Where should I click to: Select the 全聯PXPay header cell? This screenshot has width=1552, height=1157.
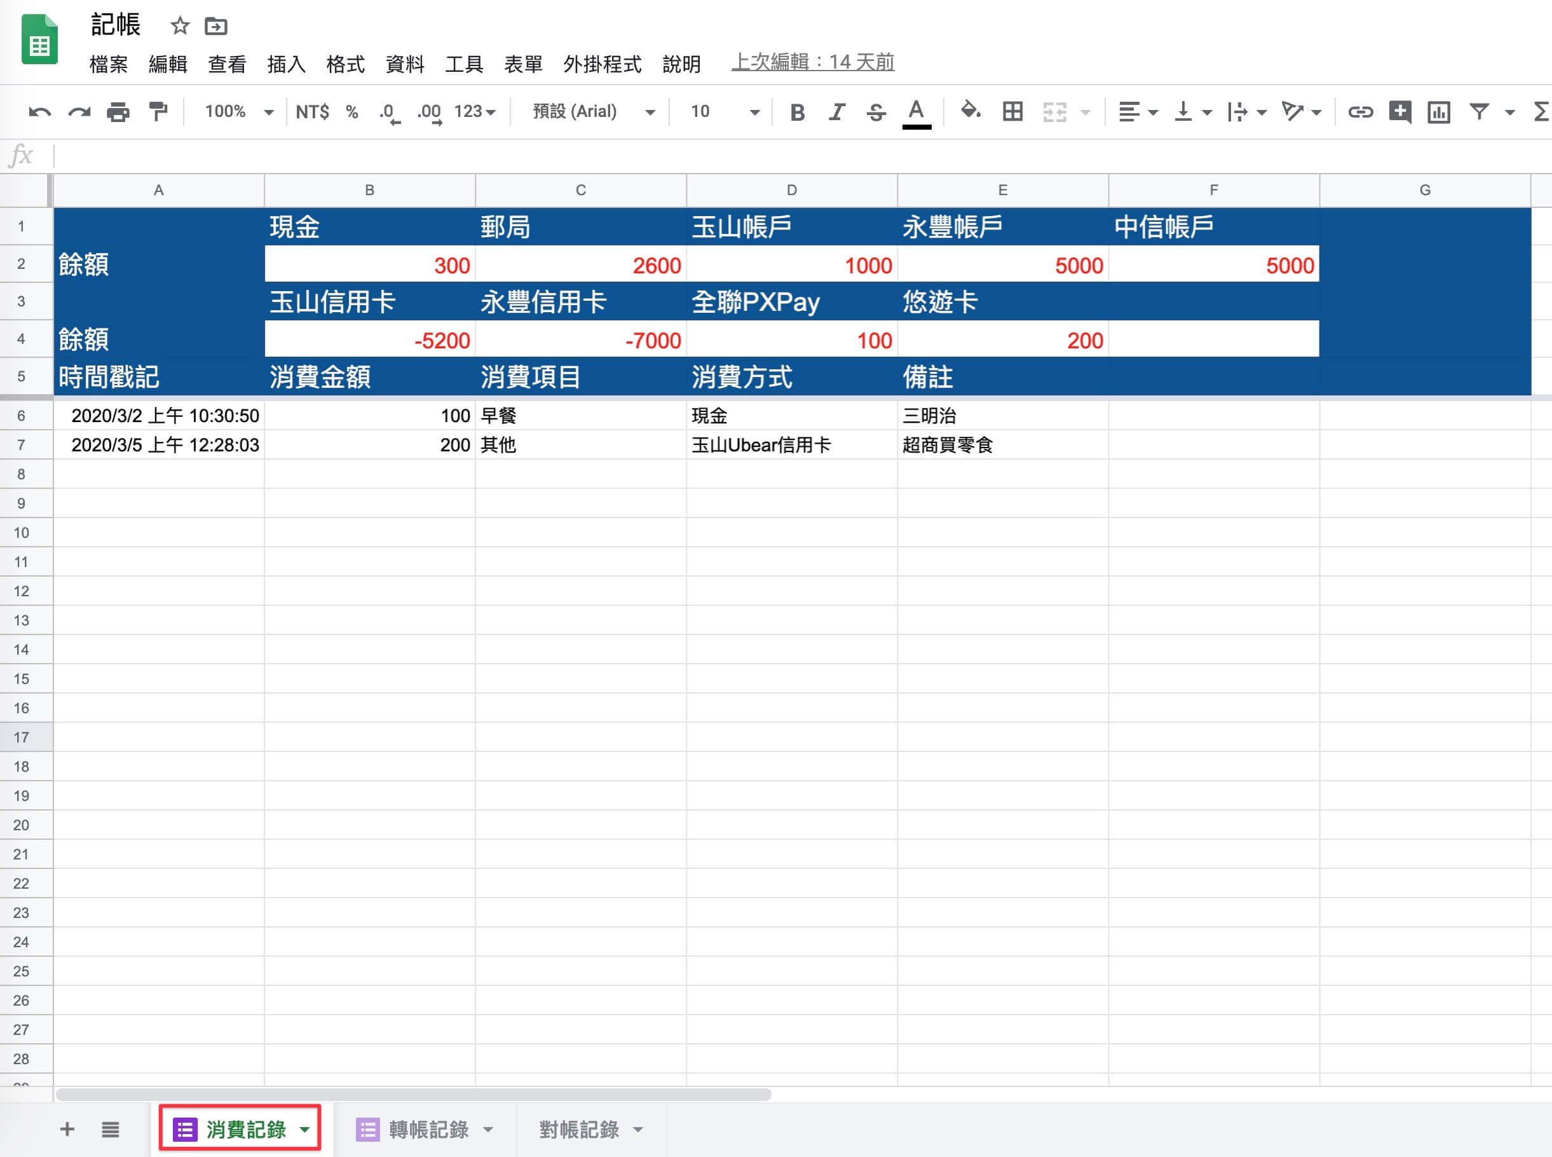(x=792, y=302)
